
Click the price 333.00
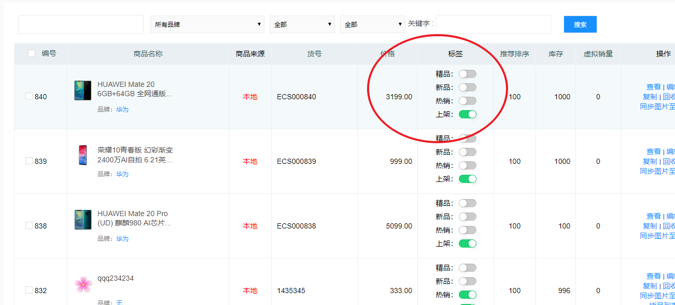[x=401, y=291]
